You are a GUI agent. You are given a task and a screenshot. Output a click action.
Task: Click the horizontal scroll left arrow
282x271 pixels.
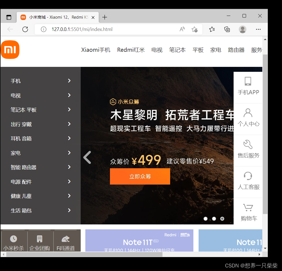(x=3, y=255)
